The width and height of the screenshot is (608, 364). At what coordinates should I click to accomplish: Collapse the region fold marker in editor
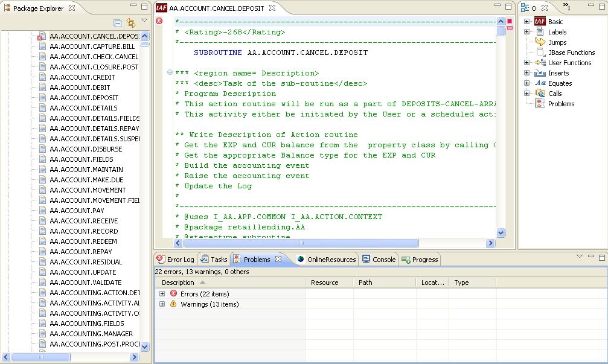(170, 73)
